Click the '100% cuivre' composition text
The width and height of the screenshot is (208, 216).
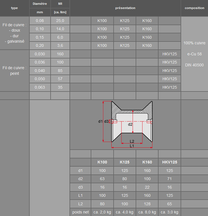click(x=194, y=43)
